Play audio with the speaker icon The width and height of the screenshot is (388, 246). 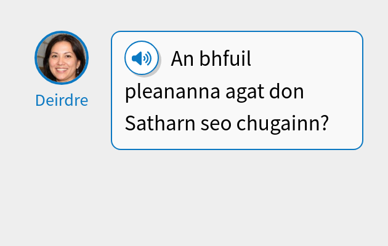[142, 58]
